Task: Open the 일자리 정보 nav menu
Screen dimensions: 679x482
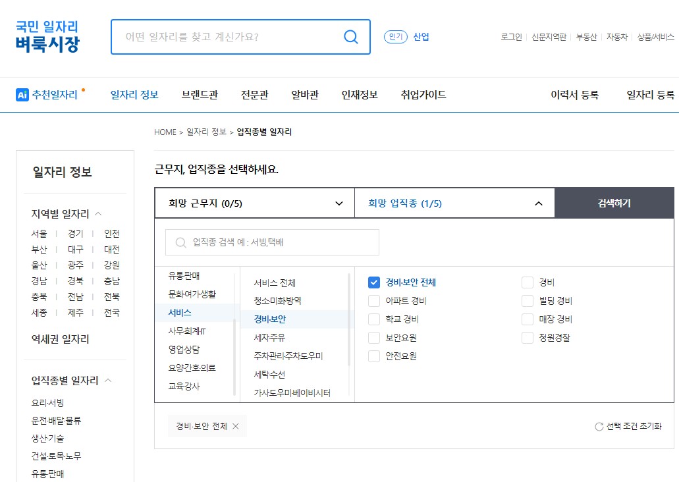Action: (x=134, y=94)
